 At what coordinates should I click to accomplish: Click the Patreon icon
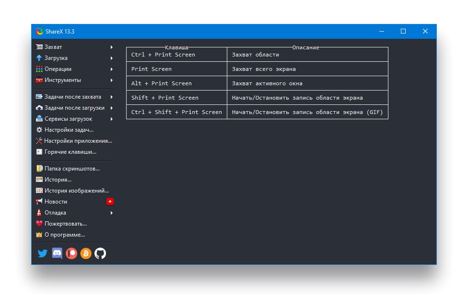(x=71, y=254)
